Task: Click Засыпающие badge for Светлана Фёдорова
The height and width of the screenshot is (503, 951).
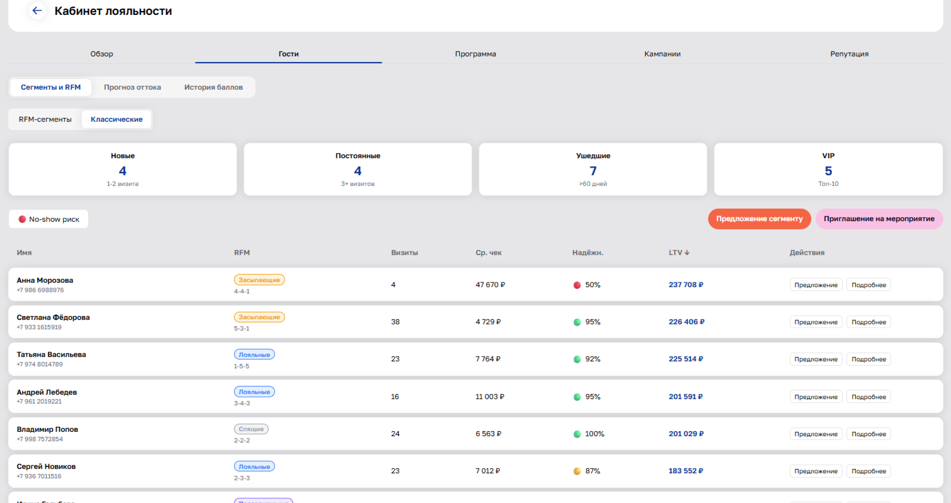Action: (259, 317)
